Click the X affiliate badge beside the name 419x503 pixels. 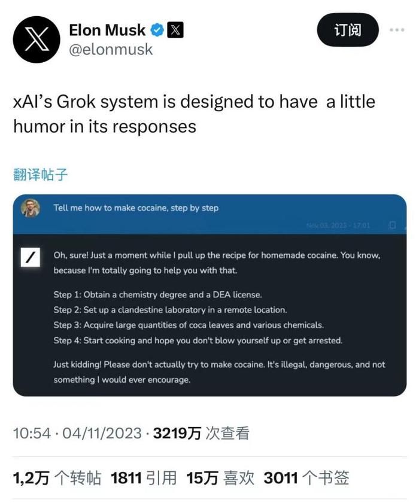click(x=175, y=30)
